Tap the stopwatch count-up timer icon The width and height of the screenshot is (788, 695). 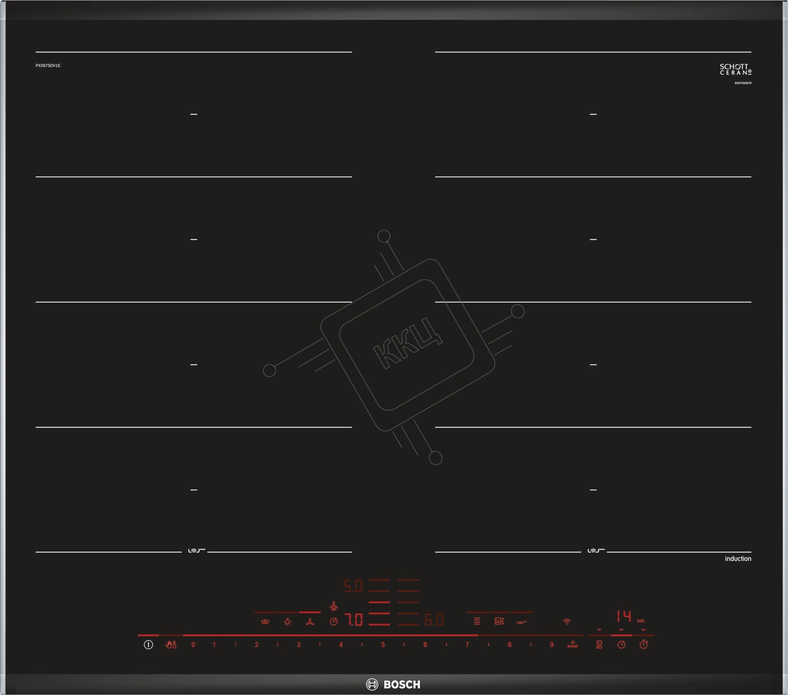coord(643,645)
